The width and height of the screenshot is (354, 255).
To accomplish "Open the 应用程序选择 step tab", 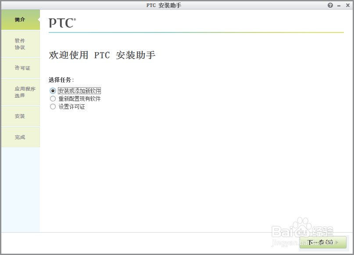I will (21, 92).
